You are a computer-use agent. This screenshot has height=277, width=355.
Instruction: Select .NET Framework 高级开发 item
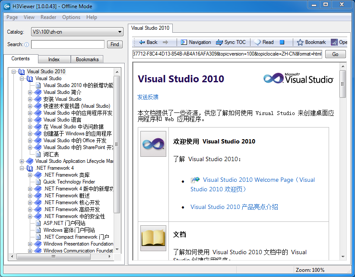click(72, 209)
